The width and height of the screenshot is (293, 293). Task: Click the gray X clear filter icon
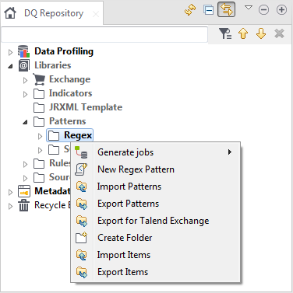(x=279, y=33)
